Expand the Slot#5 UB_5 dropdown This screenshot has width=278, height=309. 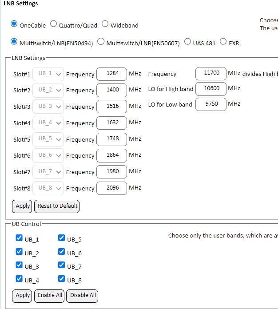(x=48, y=139)
